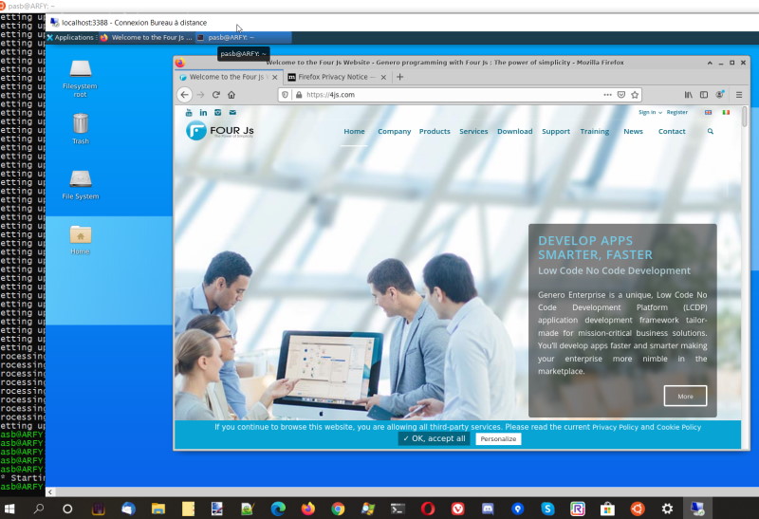The width and height of the screenshot is (759, 519).
Task: Click the More button in hero
Action: (685, 396)
